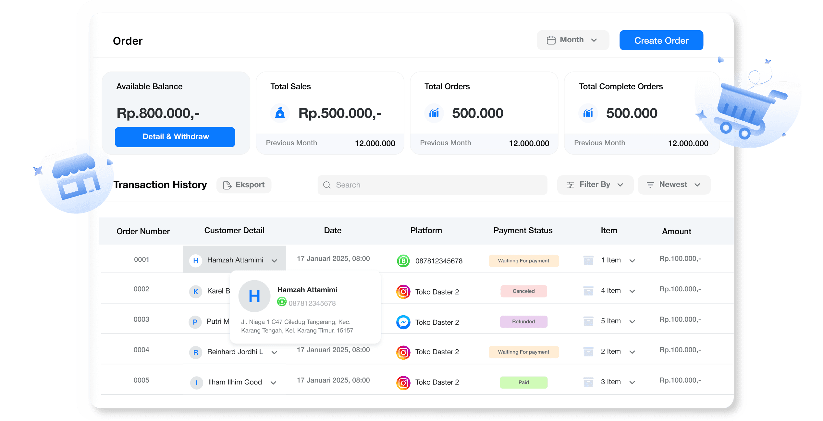Click the Messenger platform icon on order 0003
Screen dimensions: 823x421
pyautogui.click(x=403, y=322)
